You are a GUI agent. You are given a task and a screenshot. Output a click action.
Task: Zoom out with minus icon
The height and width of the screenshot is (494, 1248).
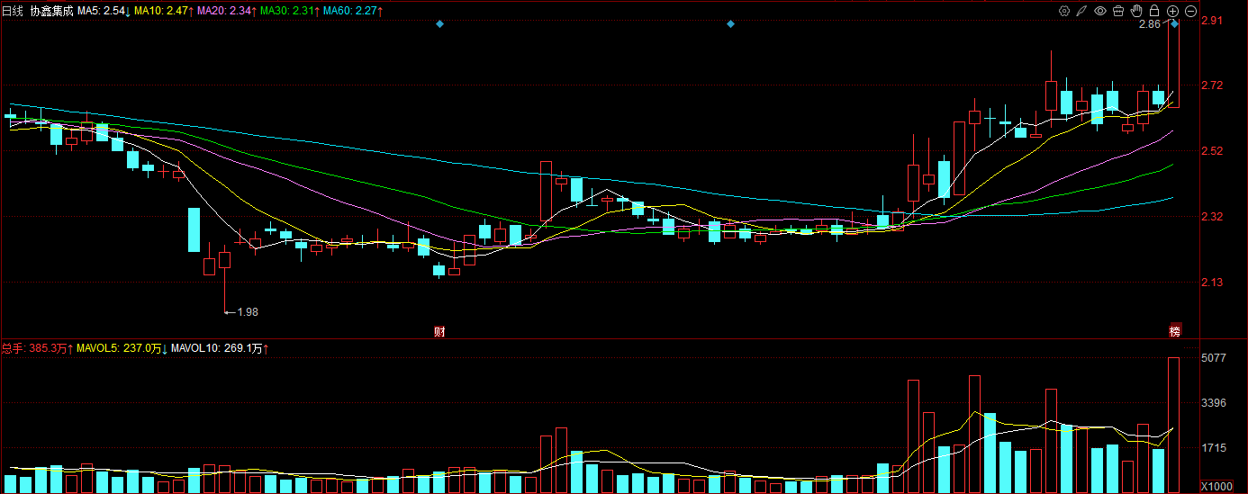coord(1190,11)
